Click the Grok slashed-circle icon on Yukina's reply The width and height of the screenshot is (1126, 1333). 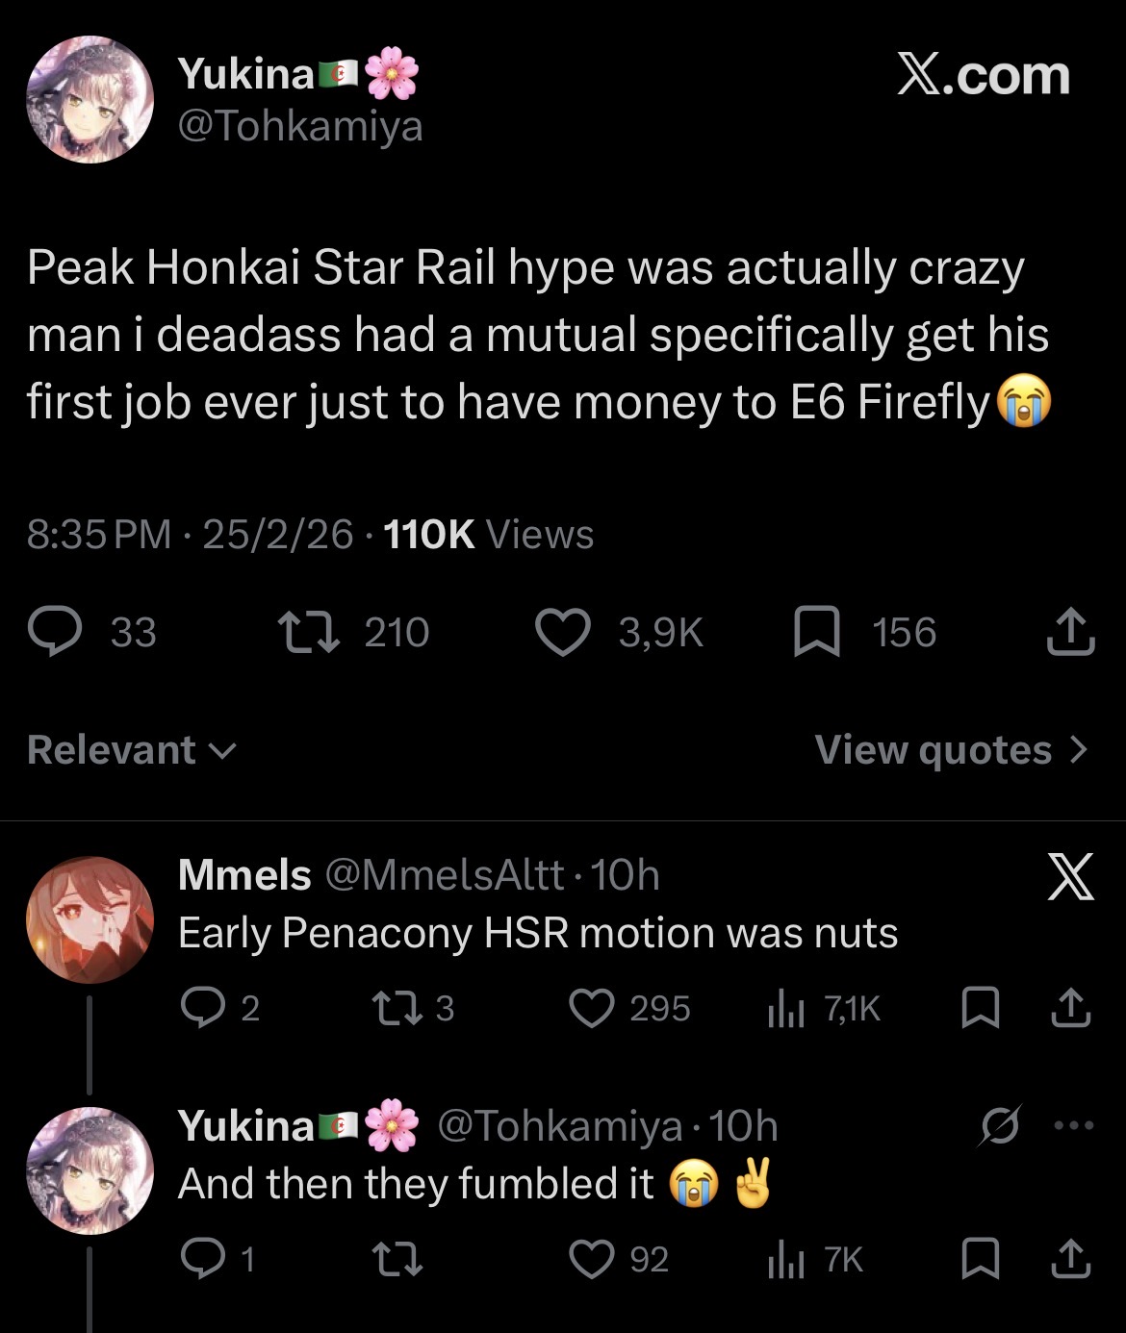(1000, 1125)
